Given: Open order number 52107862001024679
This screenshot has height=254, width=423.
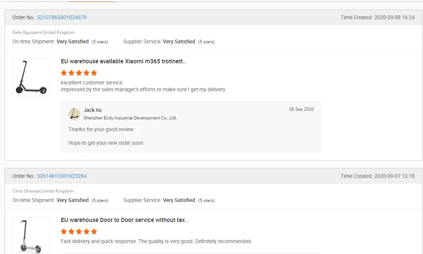Looking at the screenshot, I should tap(62, 17).
